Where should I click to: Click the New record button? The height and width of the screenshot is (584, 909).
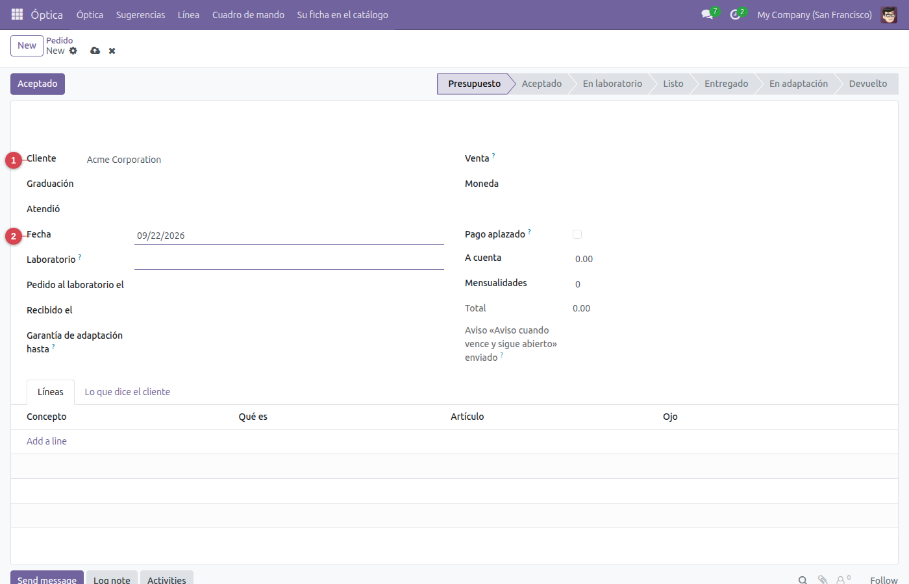point(27,45)
